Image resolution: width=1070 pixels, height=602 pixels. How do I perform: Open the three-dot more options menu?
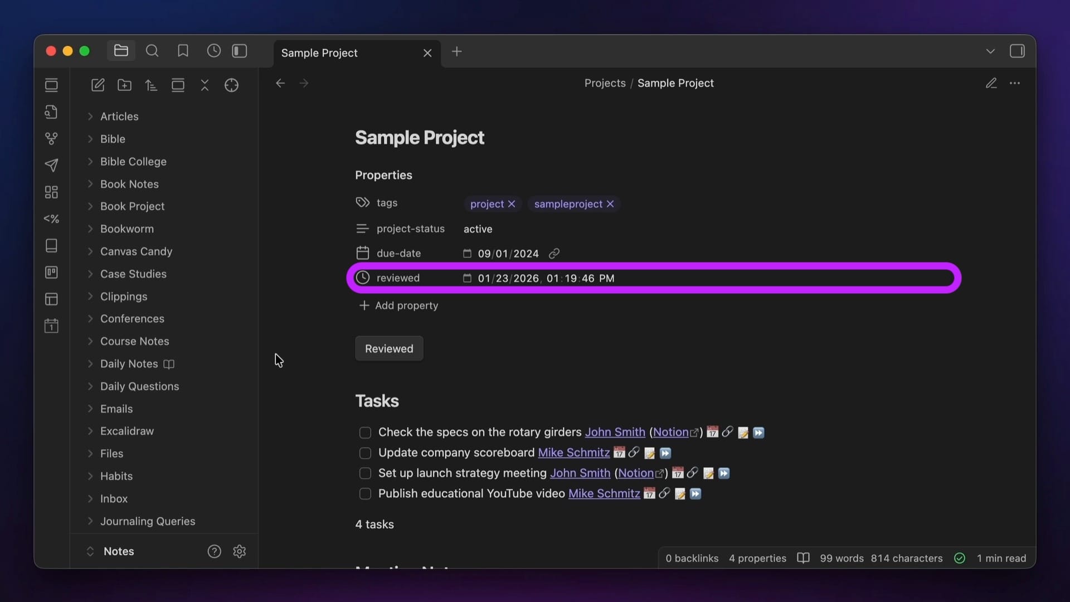[x=1015, y=83]
